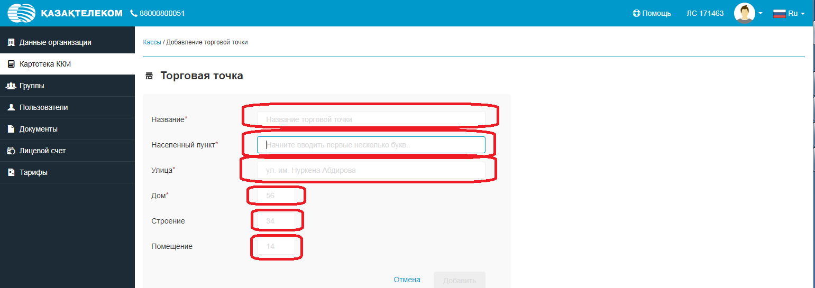Click the file icon for Документы
The width and height of the screenshot is (815, 288).
click(11, 129)
